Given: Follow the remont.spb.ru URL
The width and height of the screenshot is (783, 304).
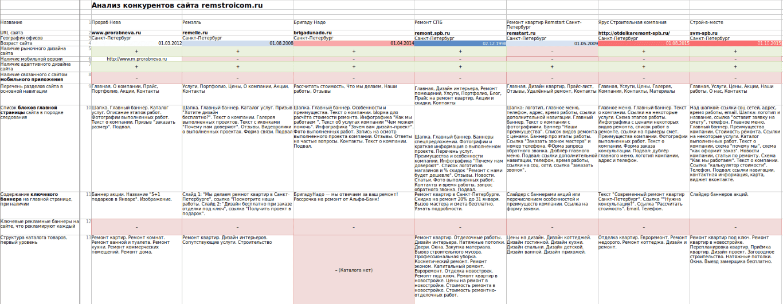Looking at the screenshot, I should (432, 34).
